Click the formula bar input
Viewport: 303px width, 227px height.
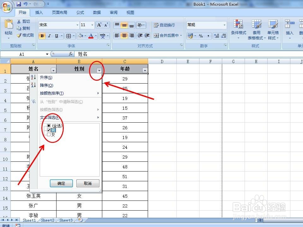[x=188, y=54]
